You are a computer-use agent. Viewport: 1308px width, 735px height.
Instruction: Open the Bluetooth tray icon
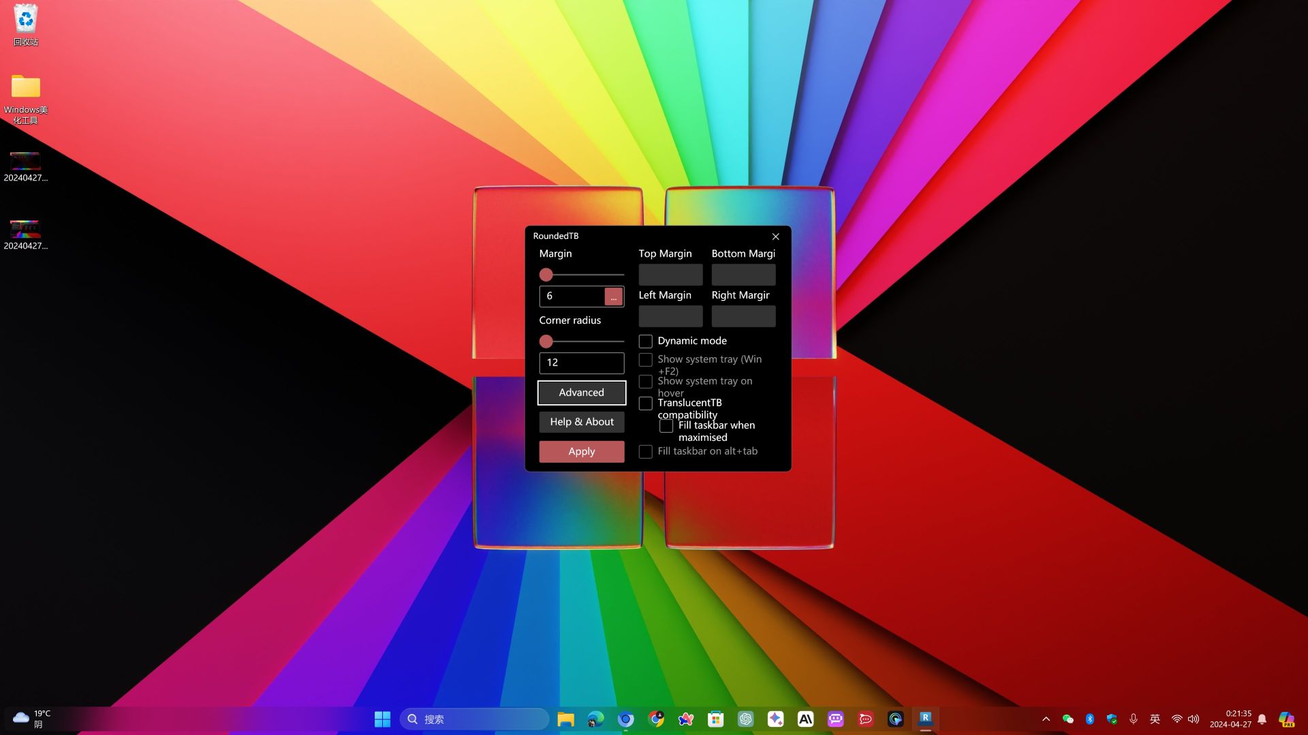pos(1090,719)
